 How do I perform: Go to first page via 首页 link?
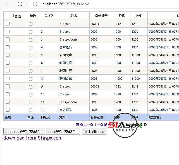80,124
